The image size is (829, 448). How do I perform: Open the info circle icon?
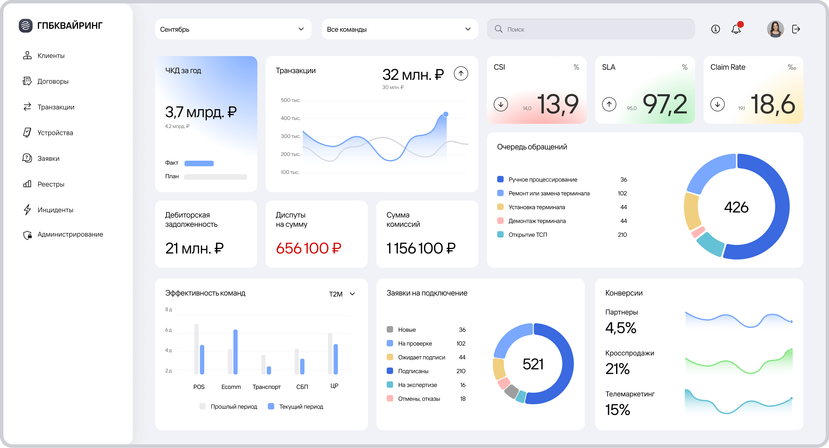coord(715,29)
